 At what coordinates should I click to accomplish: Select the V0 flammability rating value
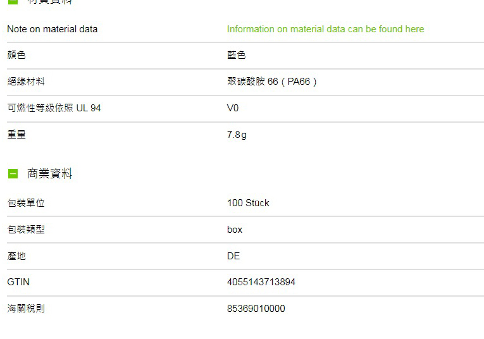pos(233,108)
